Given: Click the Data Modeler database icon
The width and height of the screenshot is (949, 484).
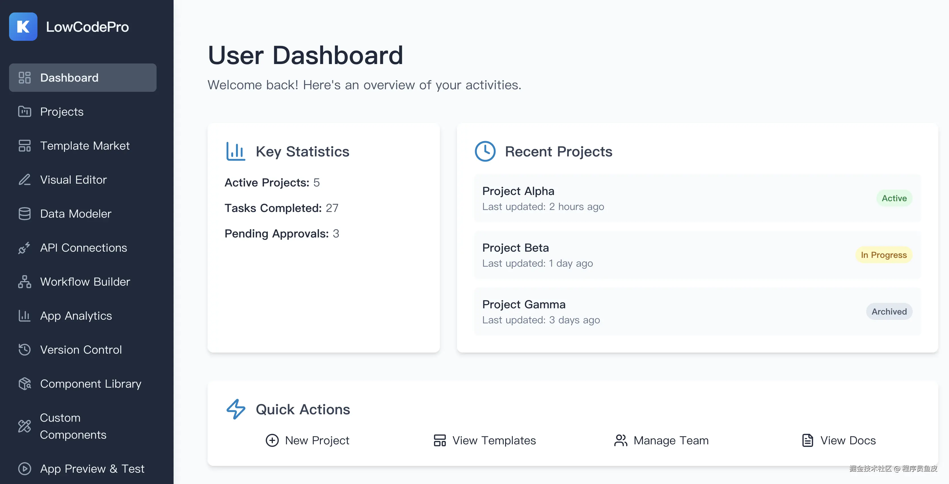Looking at the screenshot, I should (x=25, y=213).
